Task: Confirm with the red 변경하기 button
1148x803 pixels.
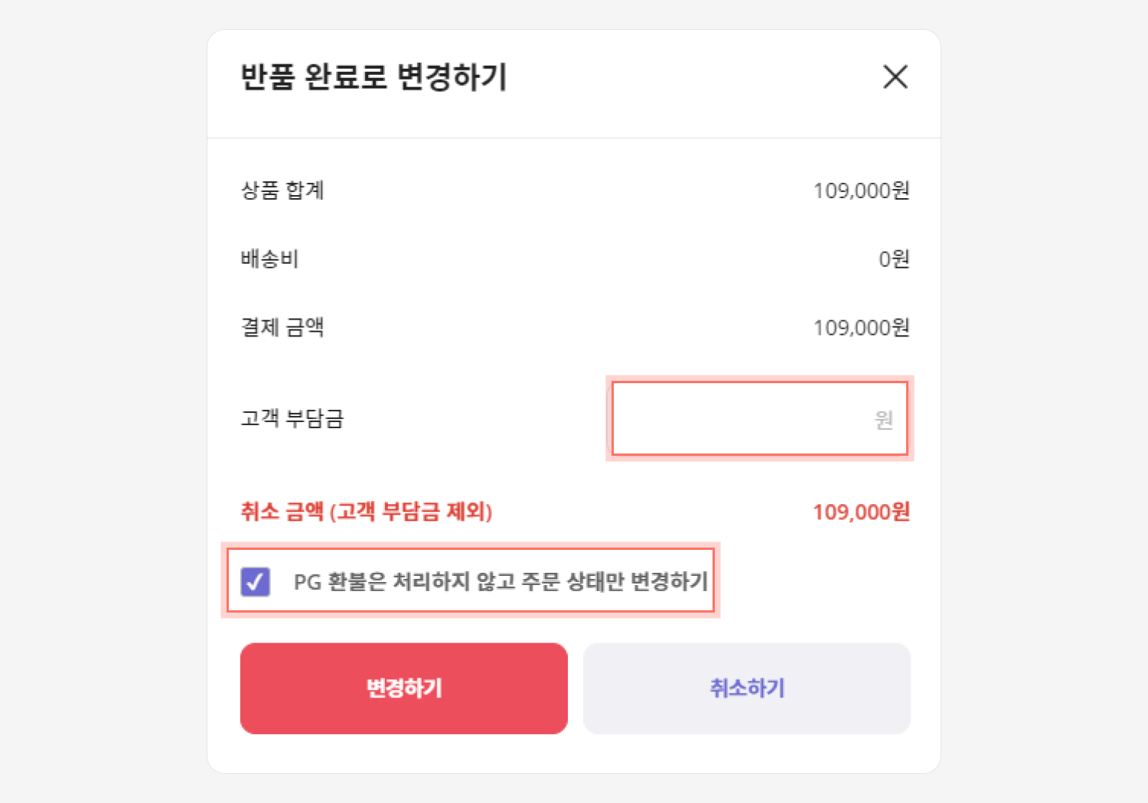Action: coord(404,688)
